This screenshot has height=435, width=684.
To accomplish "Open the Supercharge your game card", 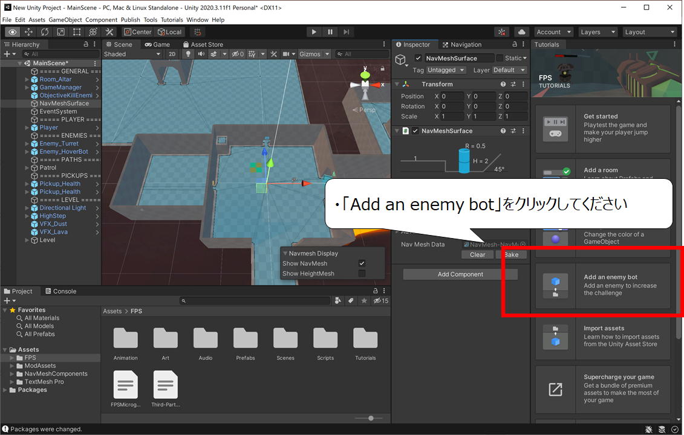I will (x=603, y=389).
